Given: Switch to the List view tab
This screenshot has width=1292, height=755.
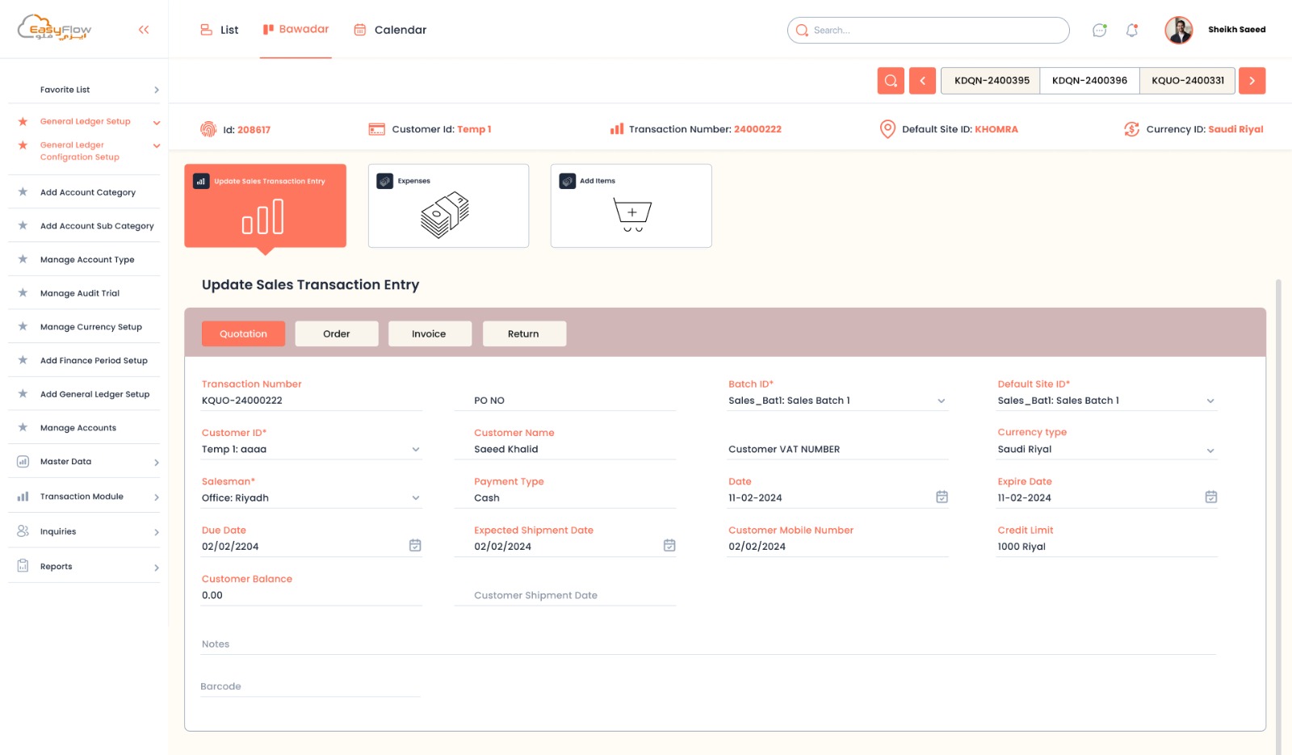Looking at the screenshot, I should tap(220, 30).
